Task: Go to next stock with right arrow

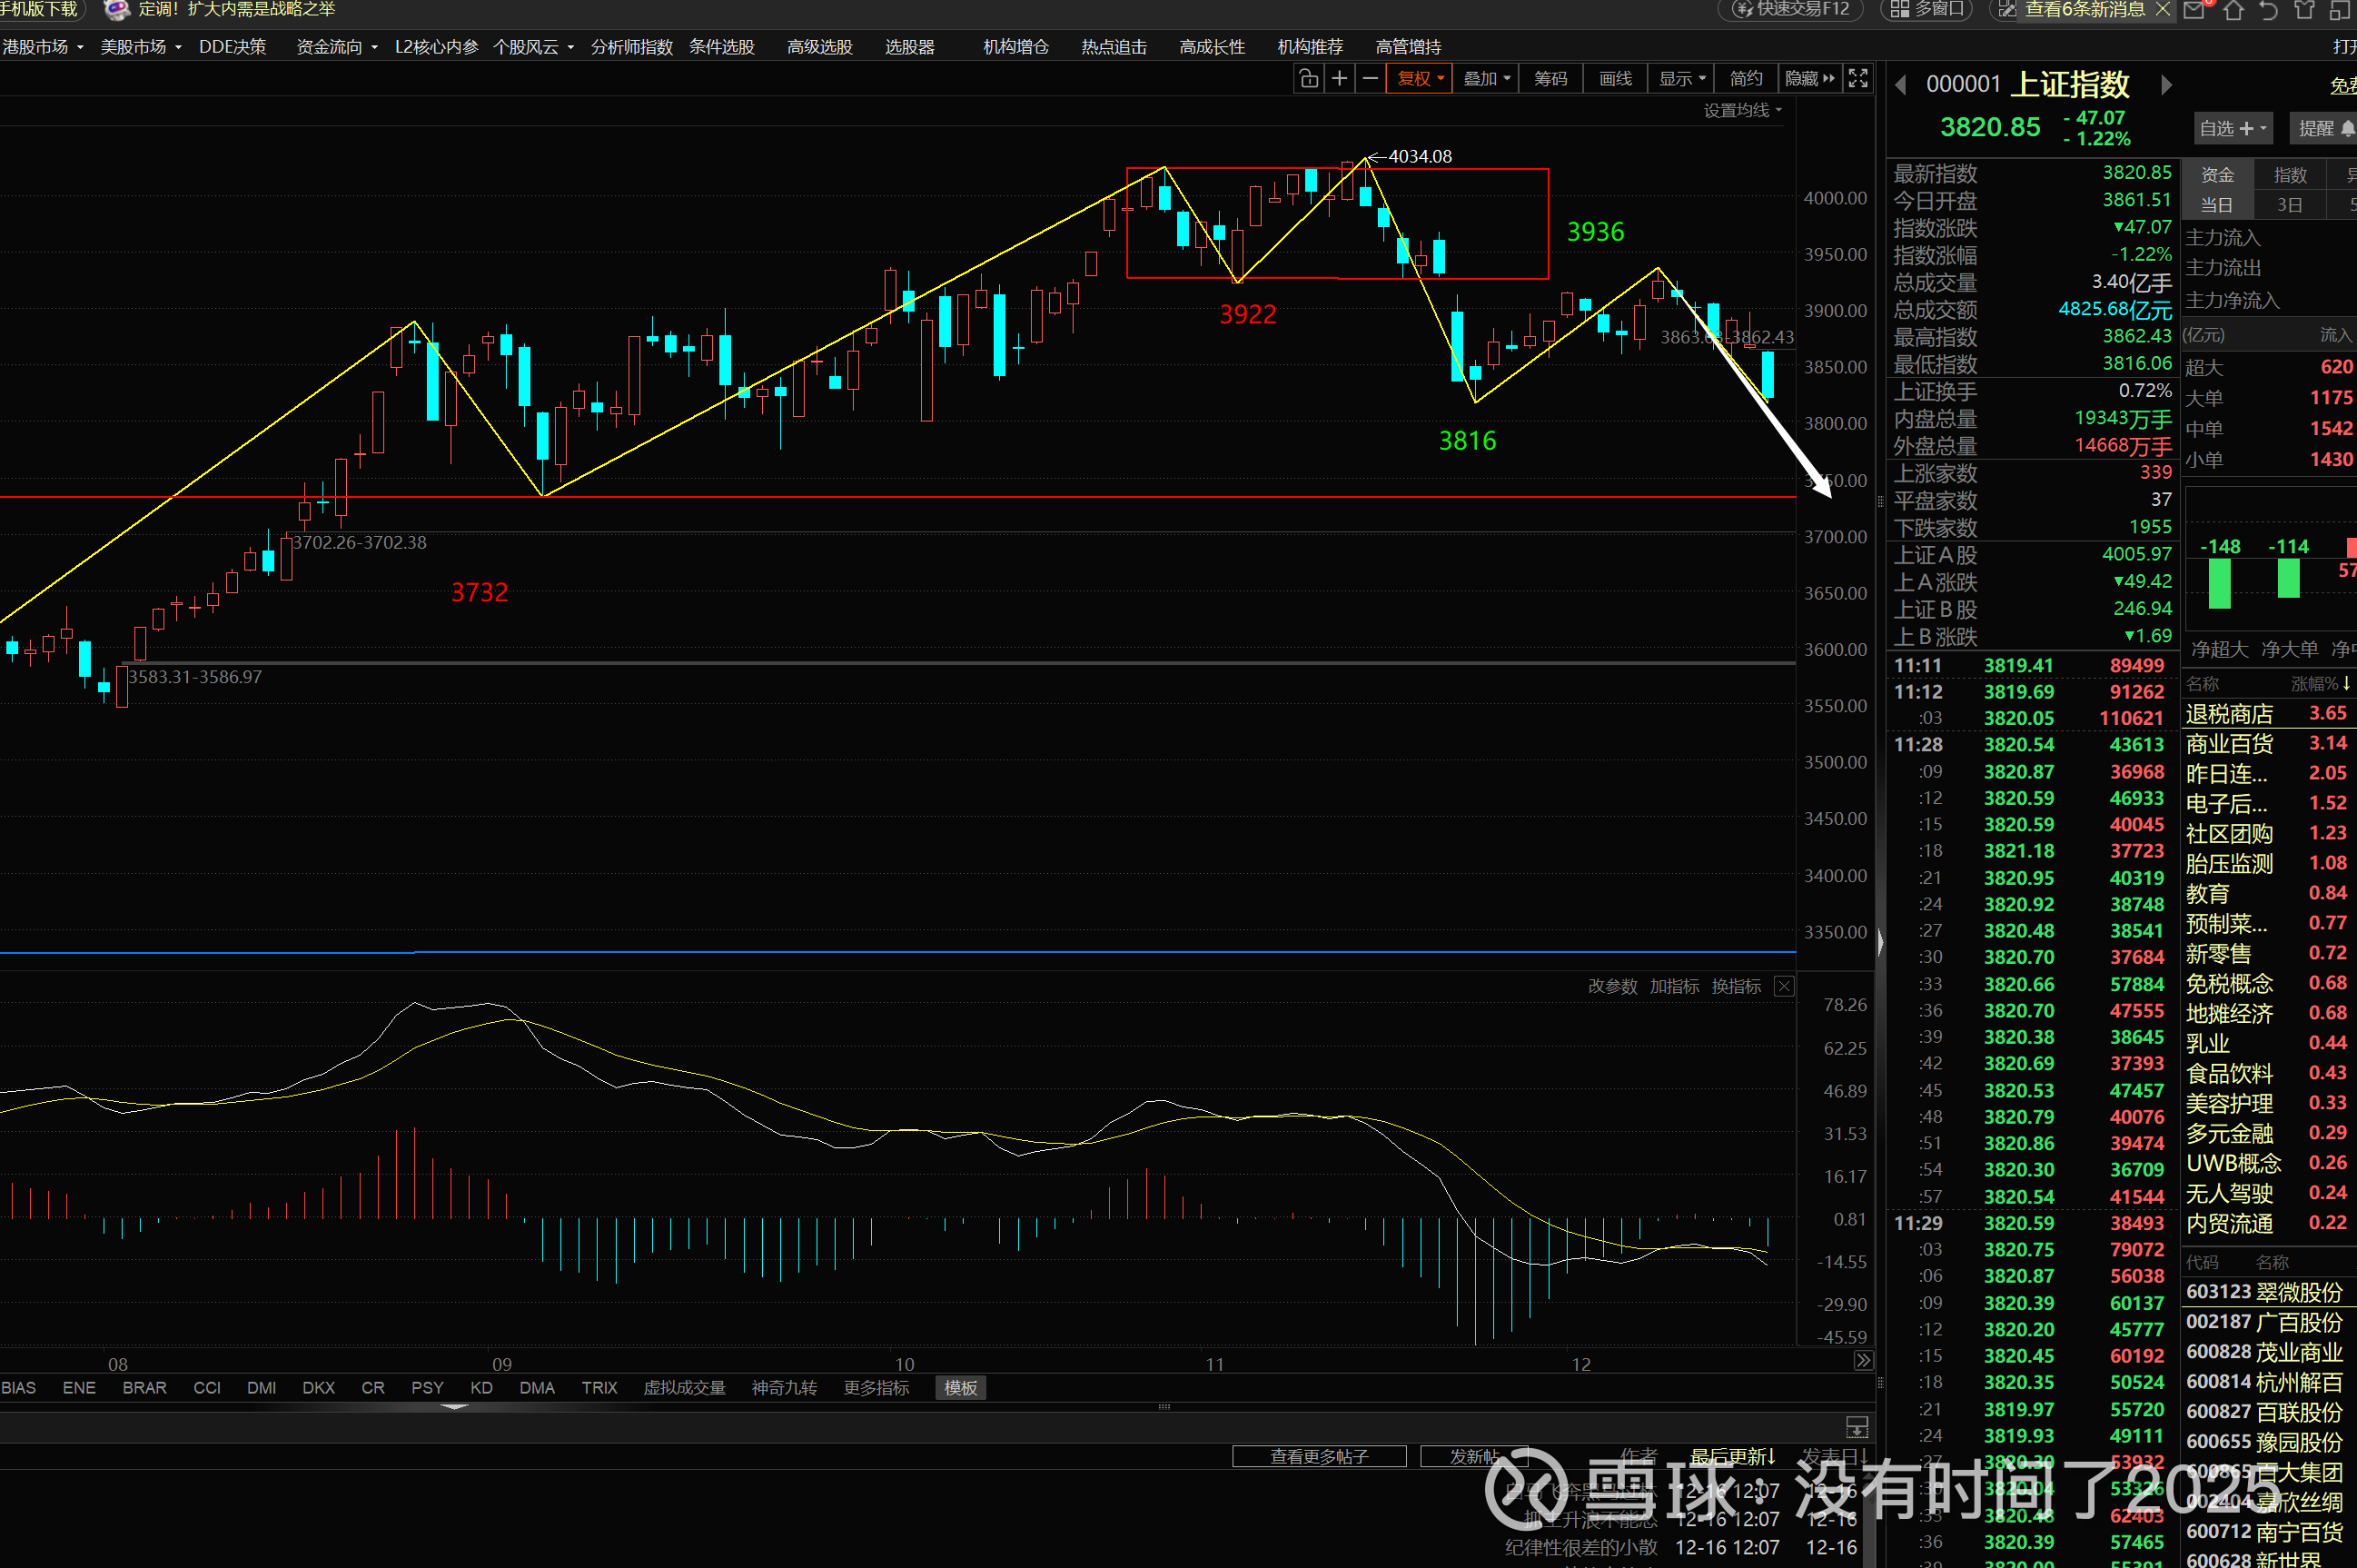Action: 2166,85
